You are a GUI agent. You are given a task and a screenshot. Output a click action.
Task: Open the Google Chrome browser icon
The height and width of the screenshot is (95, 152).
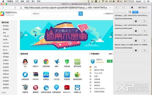tap(46, 62)
